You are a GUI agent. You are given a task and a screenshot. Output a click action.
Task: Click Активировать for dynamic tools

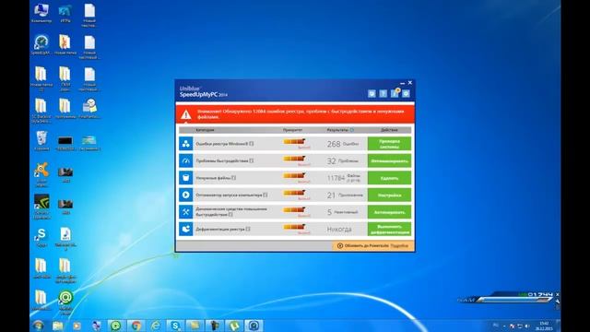tap(389, 212)
